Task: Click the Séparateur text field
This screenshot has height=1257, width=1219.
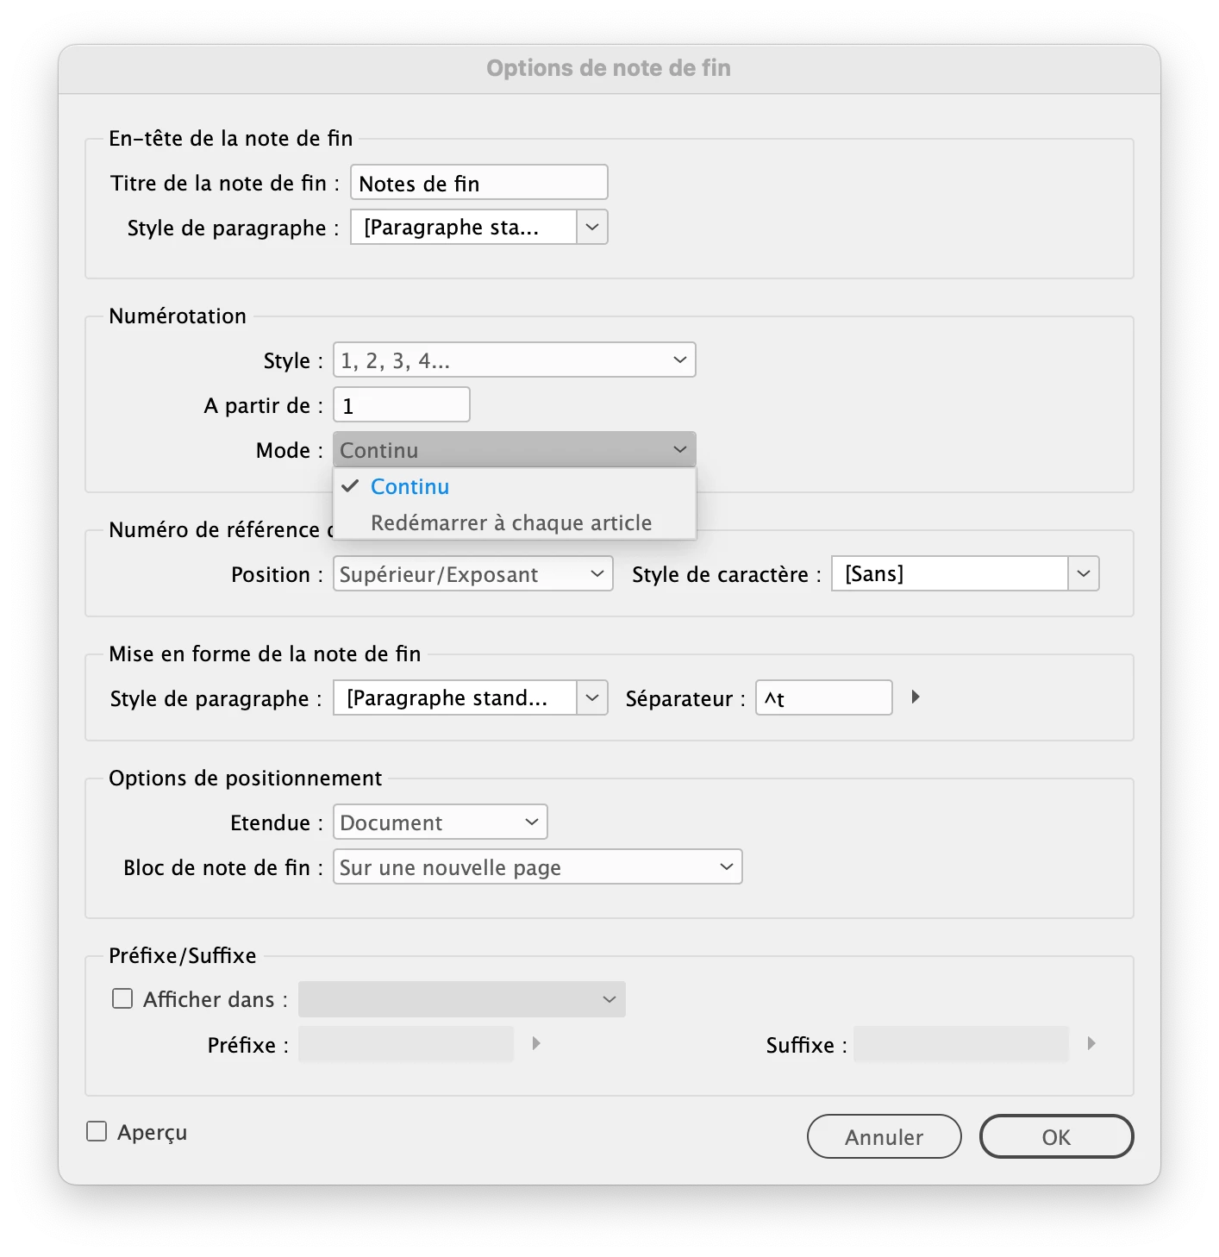Action: (x=824, y=697)
